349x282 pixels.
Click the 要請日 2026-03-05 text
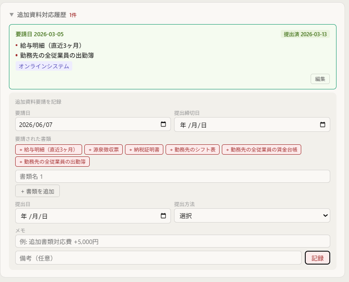point(40,34)
